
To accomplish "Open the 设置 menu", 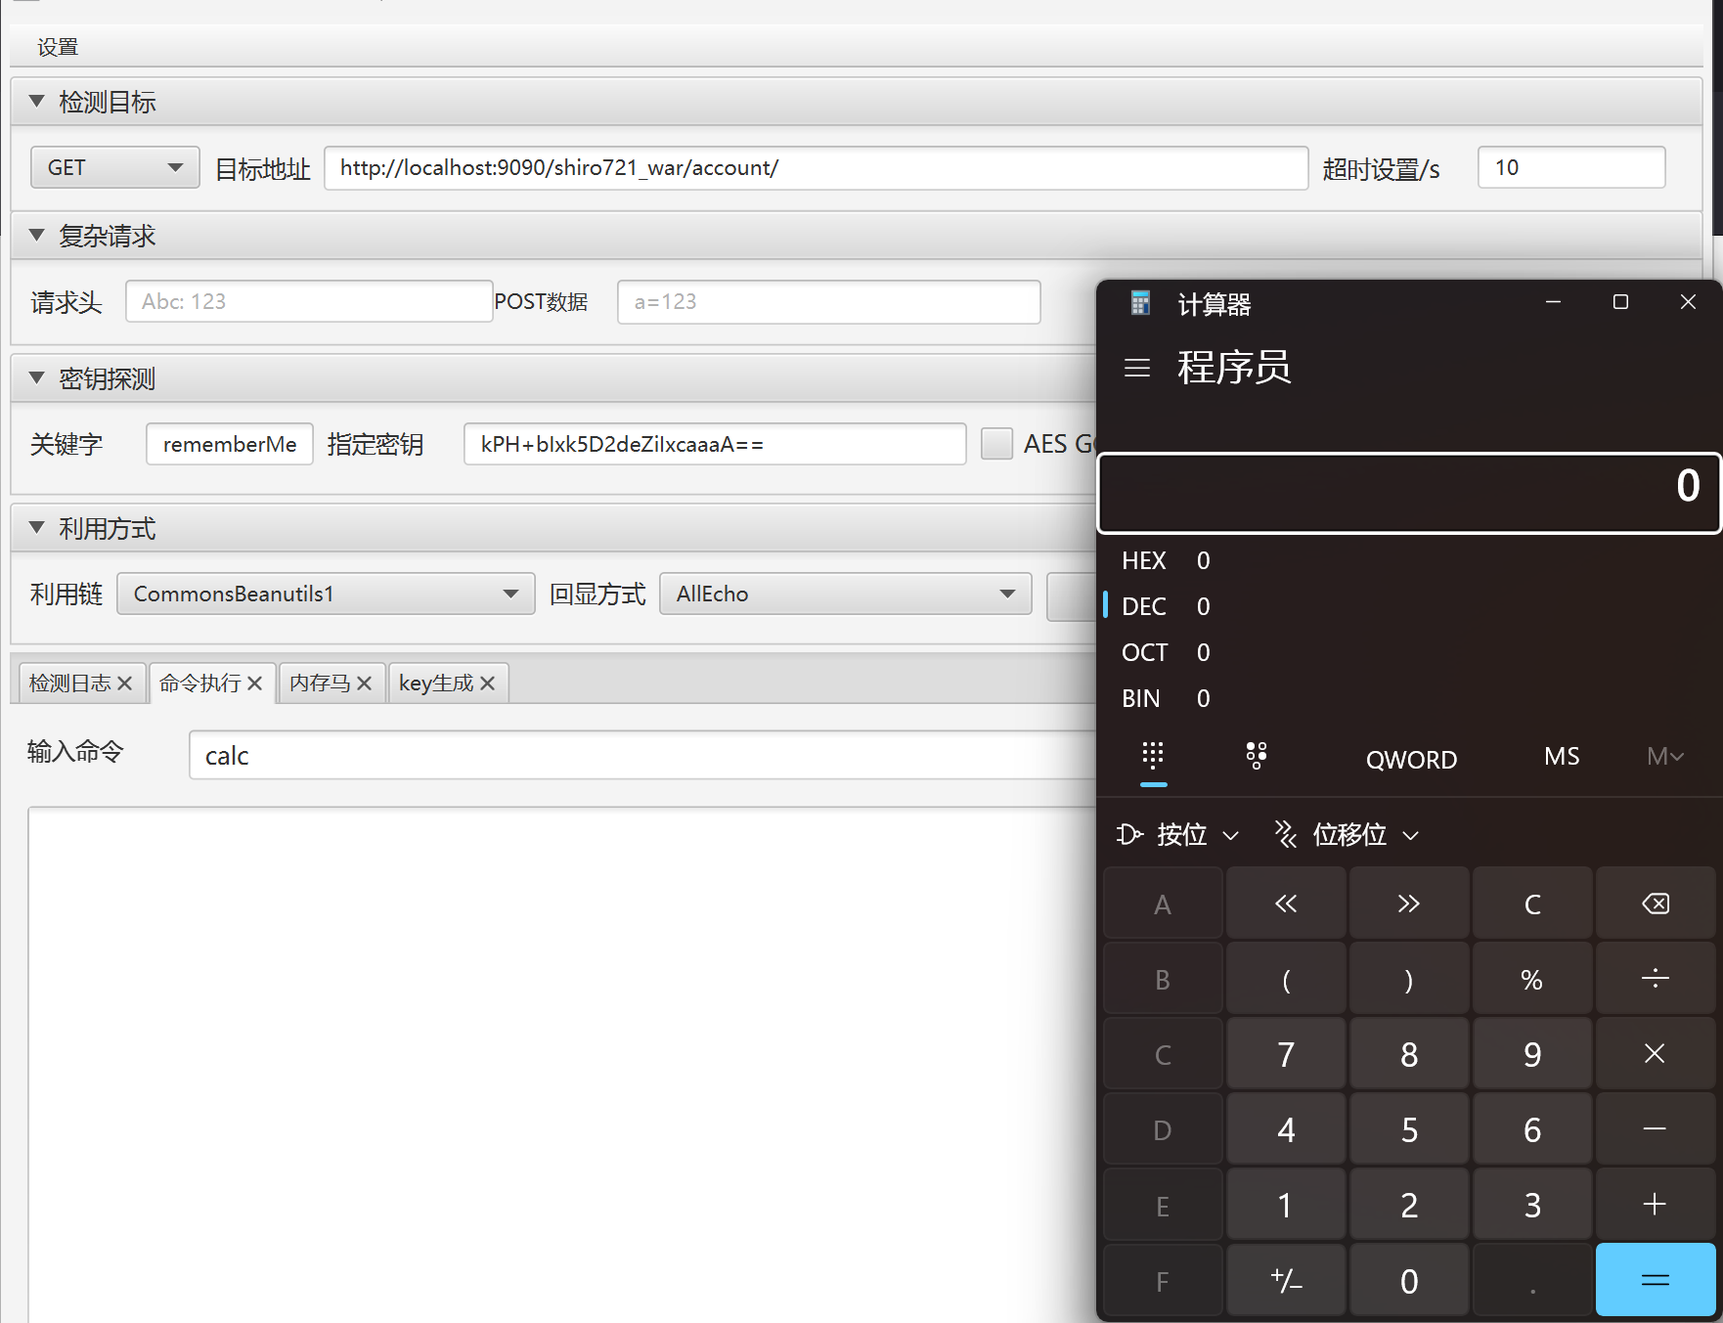I will [x=58, y=47].
